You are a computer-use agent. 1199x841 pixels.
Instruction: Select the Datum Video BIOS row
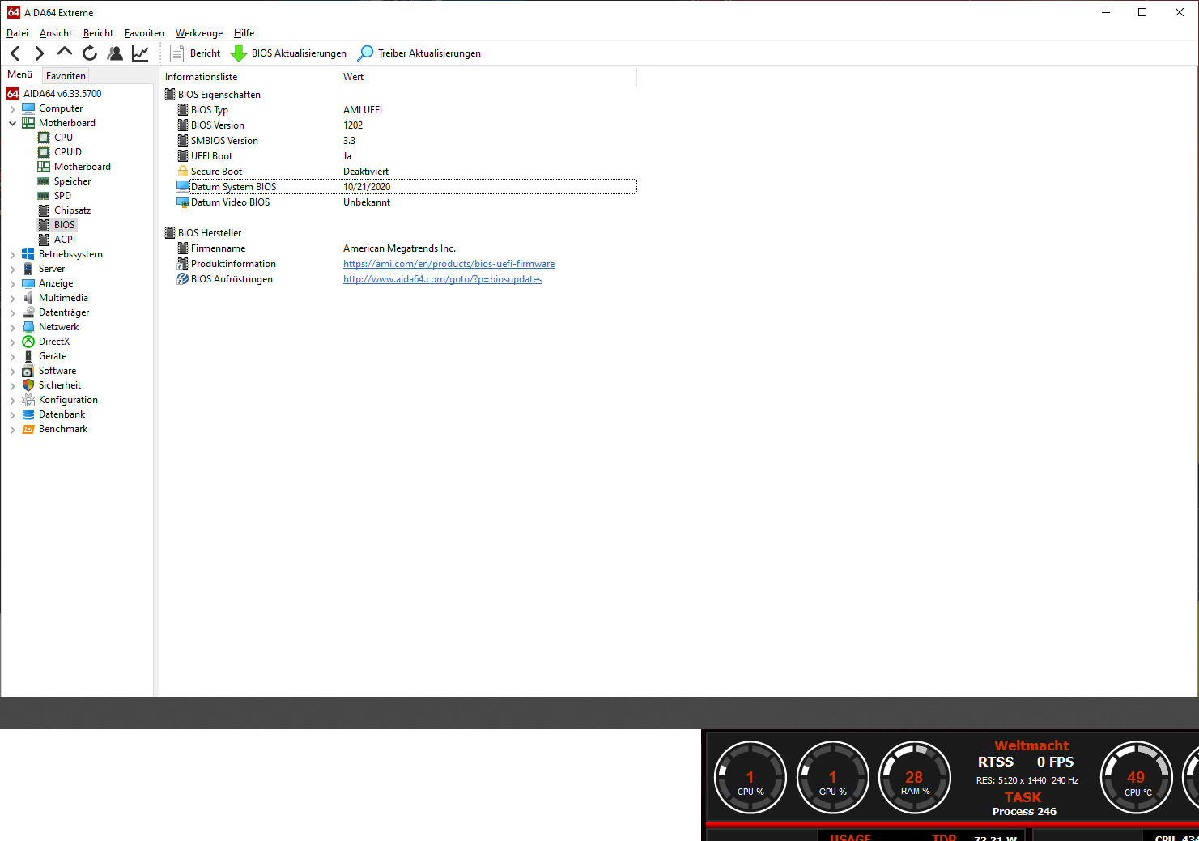click(x=406, y=202)
